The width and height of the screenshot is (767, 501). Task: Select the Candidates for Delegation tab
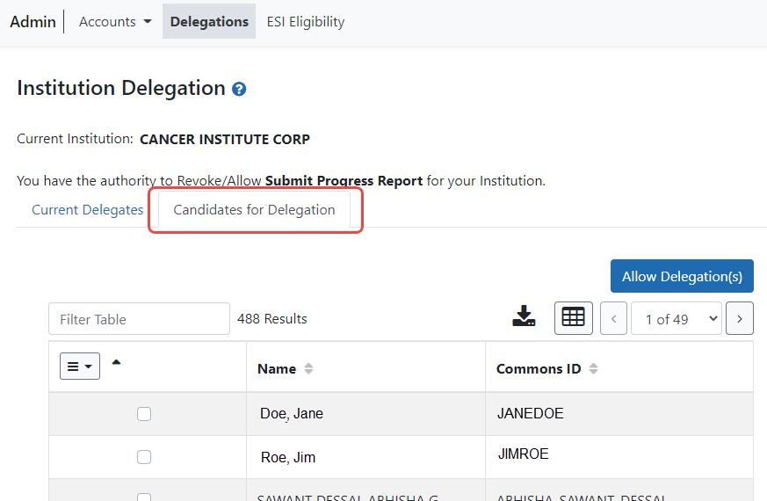pos(254,210)
